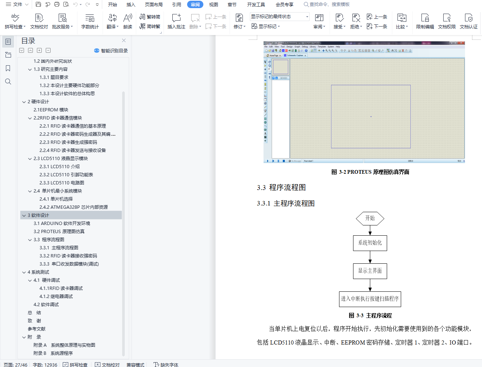Open restrict editing (限制编辑)

click(x=425, y=21)
